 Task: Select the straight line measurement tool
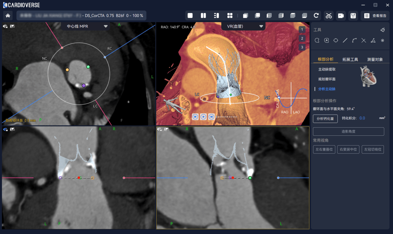pyautogui.click(x=345, y=40)
